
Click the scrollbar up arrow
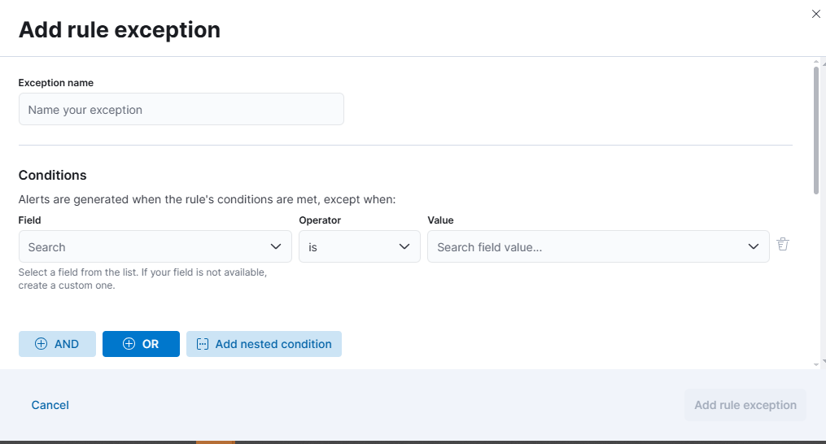click(815, 62)
